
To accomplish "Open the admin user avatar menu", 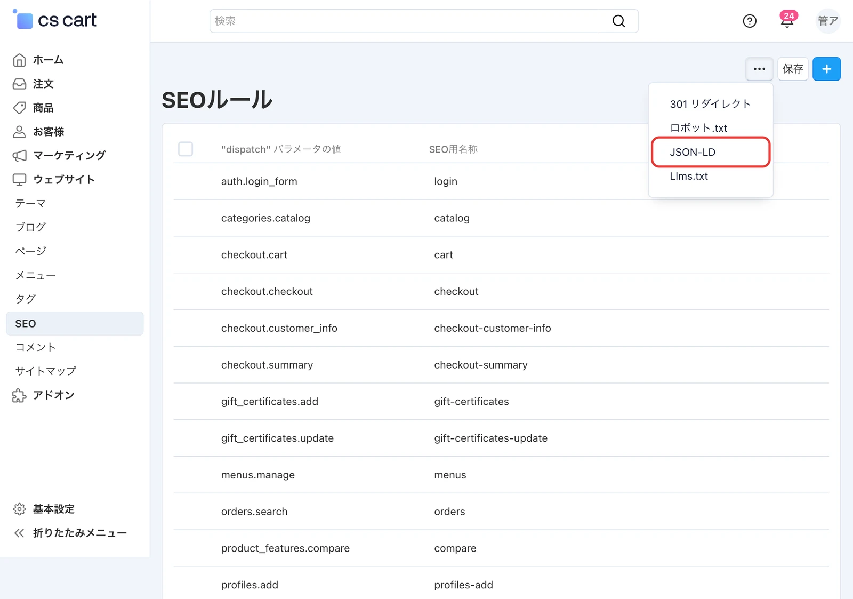I will click(x=828, y=21).
